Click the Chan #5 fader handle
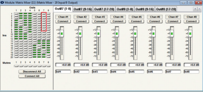The image size is (203, 92). coord(135,34)
